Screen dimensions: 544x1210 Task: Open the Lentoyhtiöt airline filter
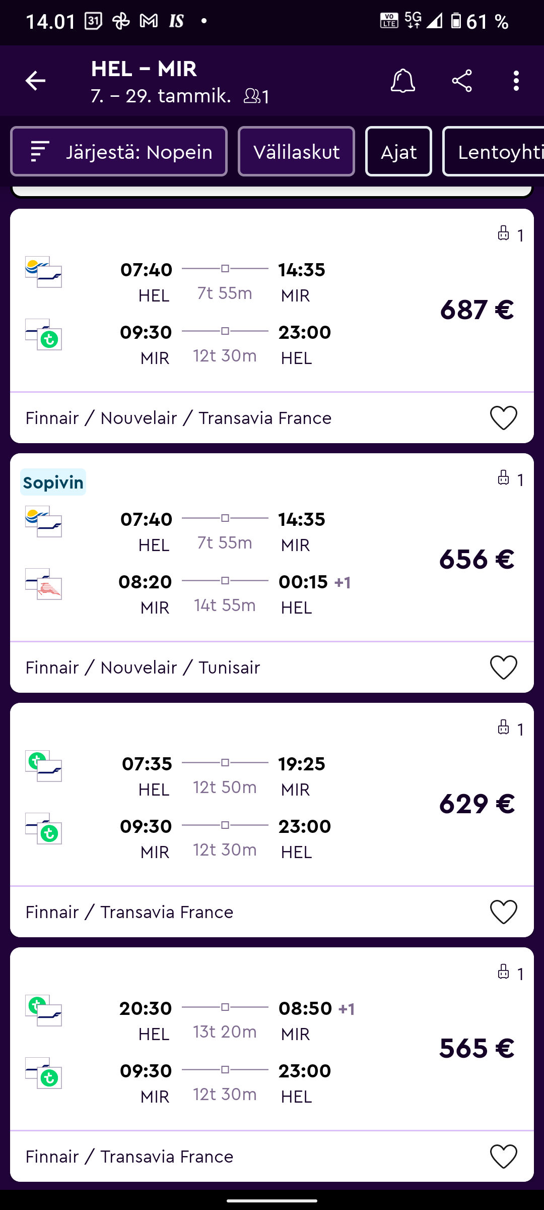(x=496, y=151)
